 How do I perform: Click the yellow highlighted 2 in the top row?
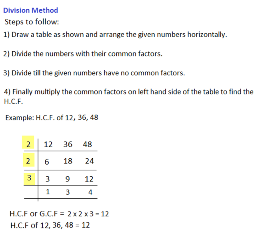point(28,144)
